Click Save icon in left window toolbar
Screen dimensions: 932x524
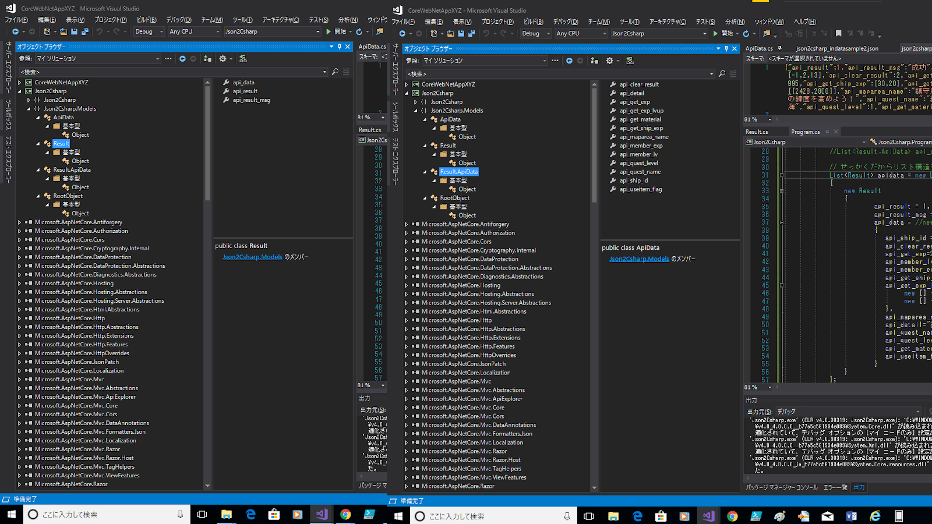74,31
